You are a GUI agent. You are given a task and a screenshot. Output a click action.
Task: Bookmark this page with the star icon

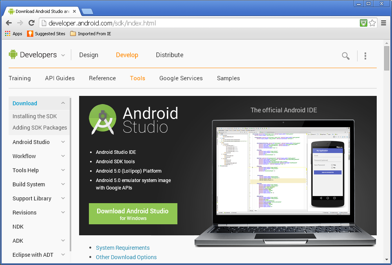372,23
